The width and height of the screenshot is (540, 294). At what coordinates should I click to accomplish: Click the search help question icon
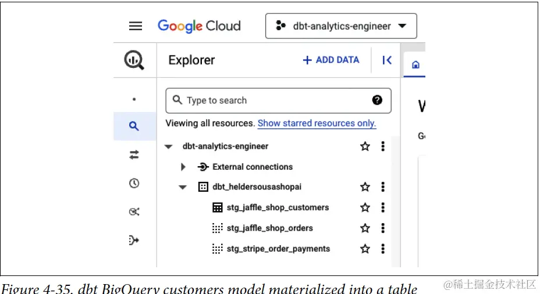(x=377, y=100)
